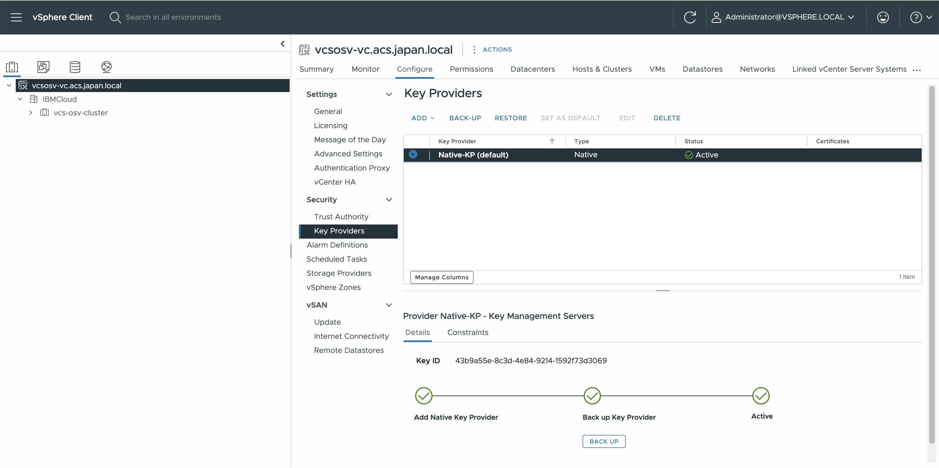The height and width of the screenshot is (468, 939).
Task: Open the Monitor tab
Action: (365, 69)
